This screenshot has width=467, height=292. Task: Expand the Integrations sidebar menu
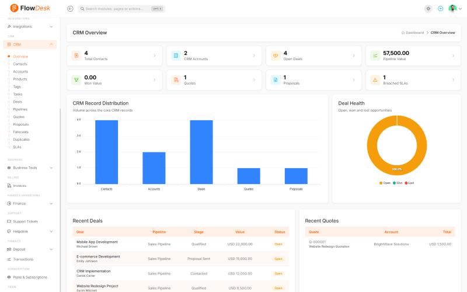(x=30, y=26)
